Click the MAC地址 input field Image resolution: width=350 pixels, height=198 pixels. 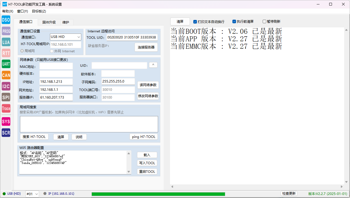tap(56, 66)
